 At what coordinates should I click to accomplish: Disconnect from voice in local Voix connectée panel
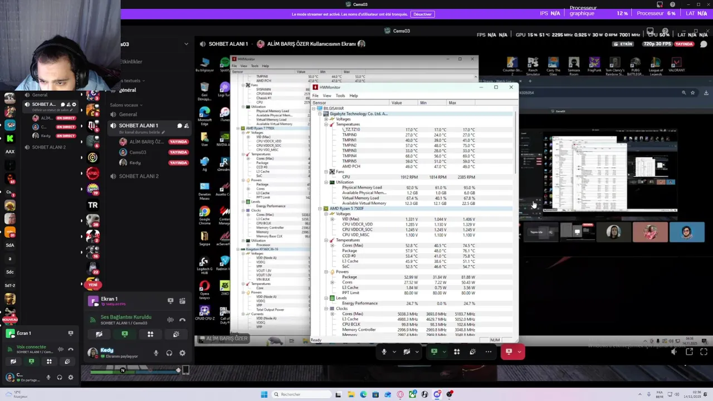point(71,349)
